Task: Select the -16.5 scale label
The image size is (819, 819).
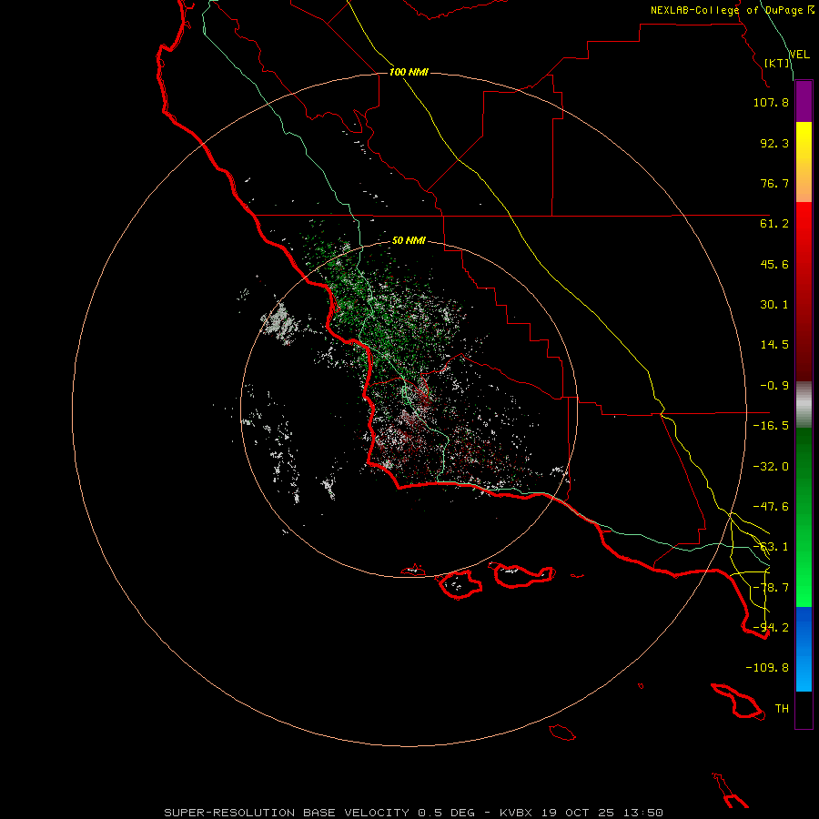Action: pos(771,426)
